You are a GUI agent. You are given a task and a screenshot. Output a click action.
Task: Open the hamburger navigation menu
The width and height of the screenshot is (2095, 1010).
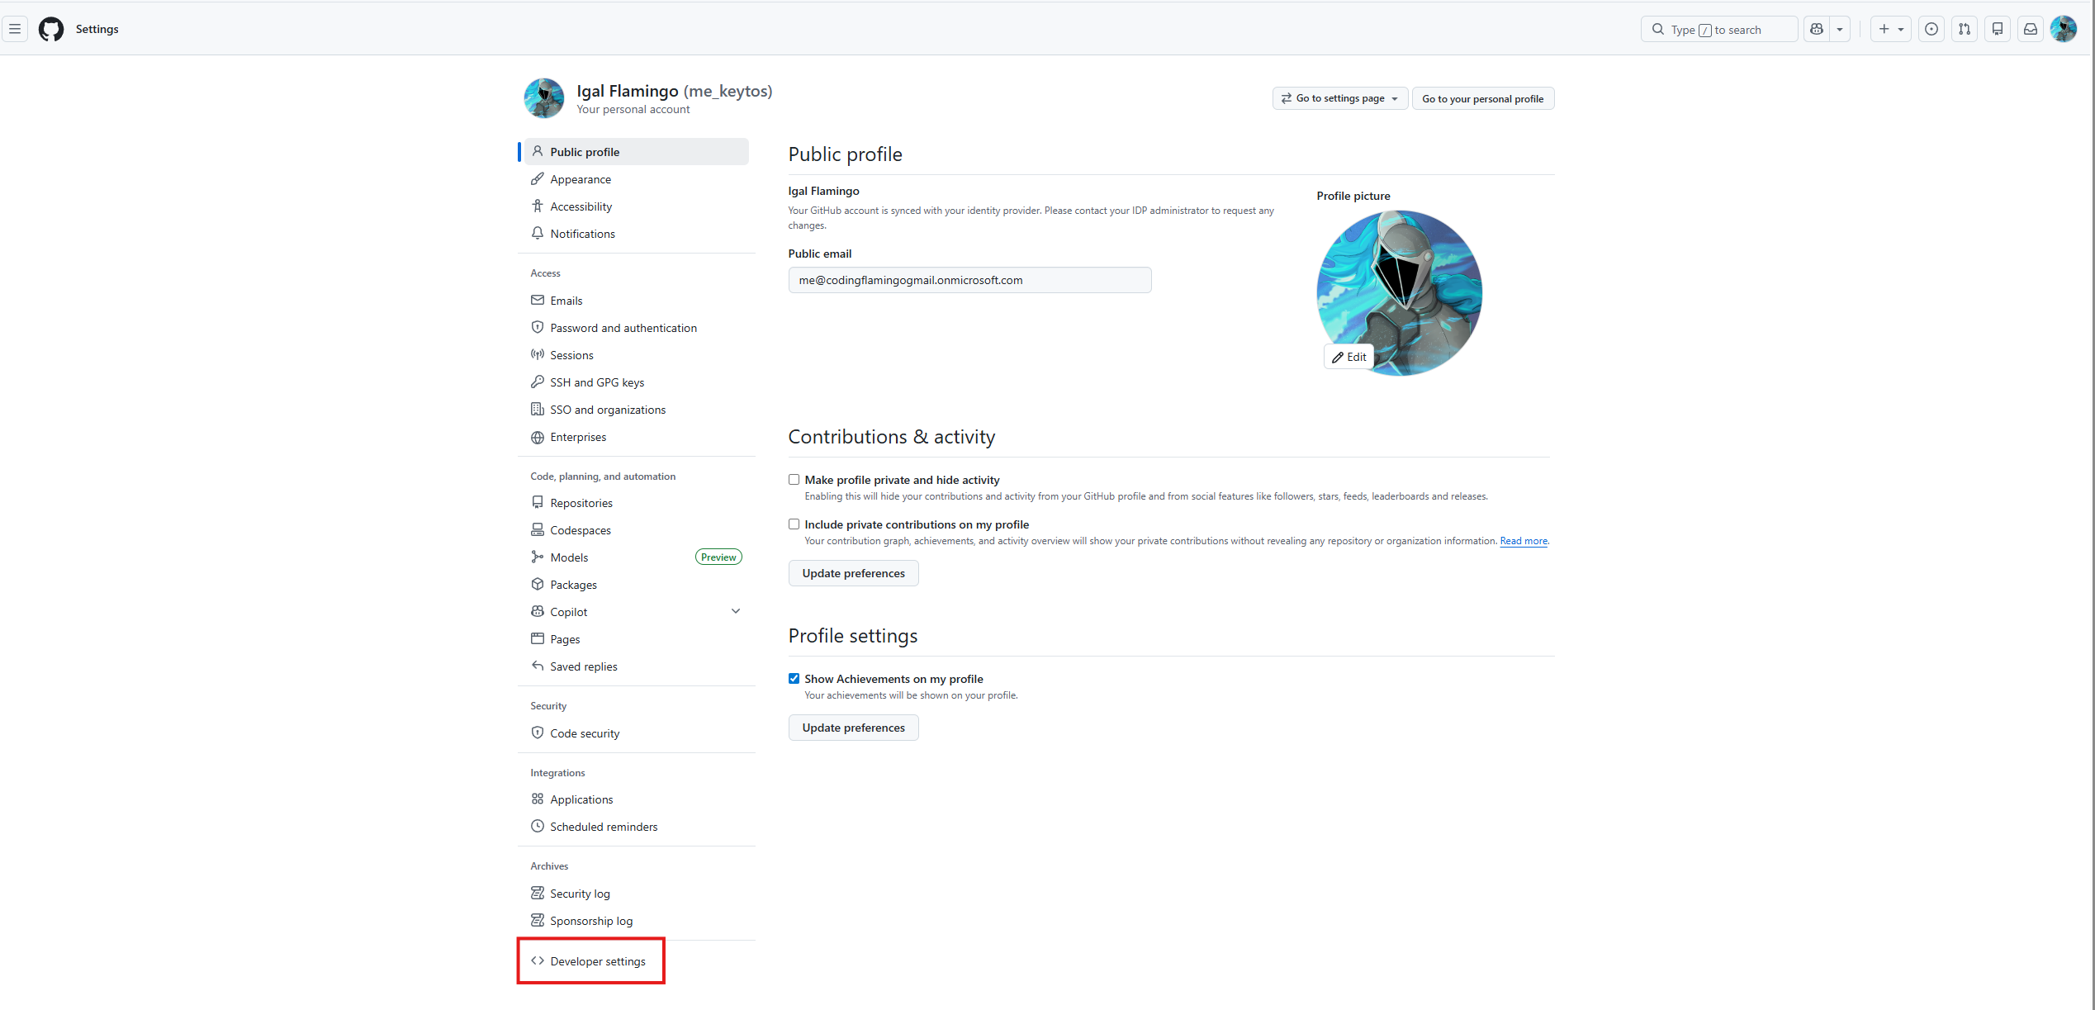click(15, 29)
